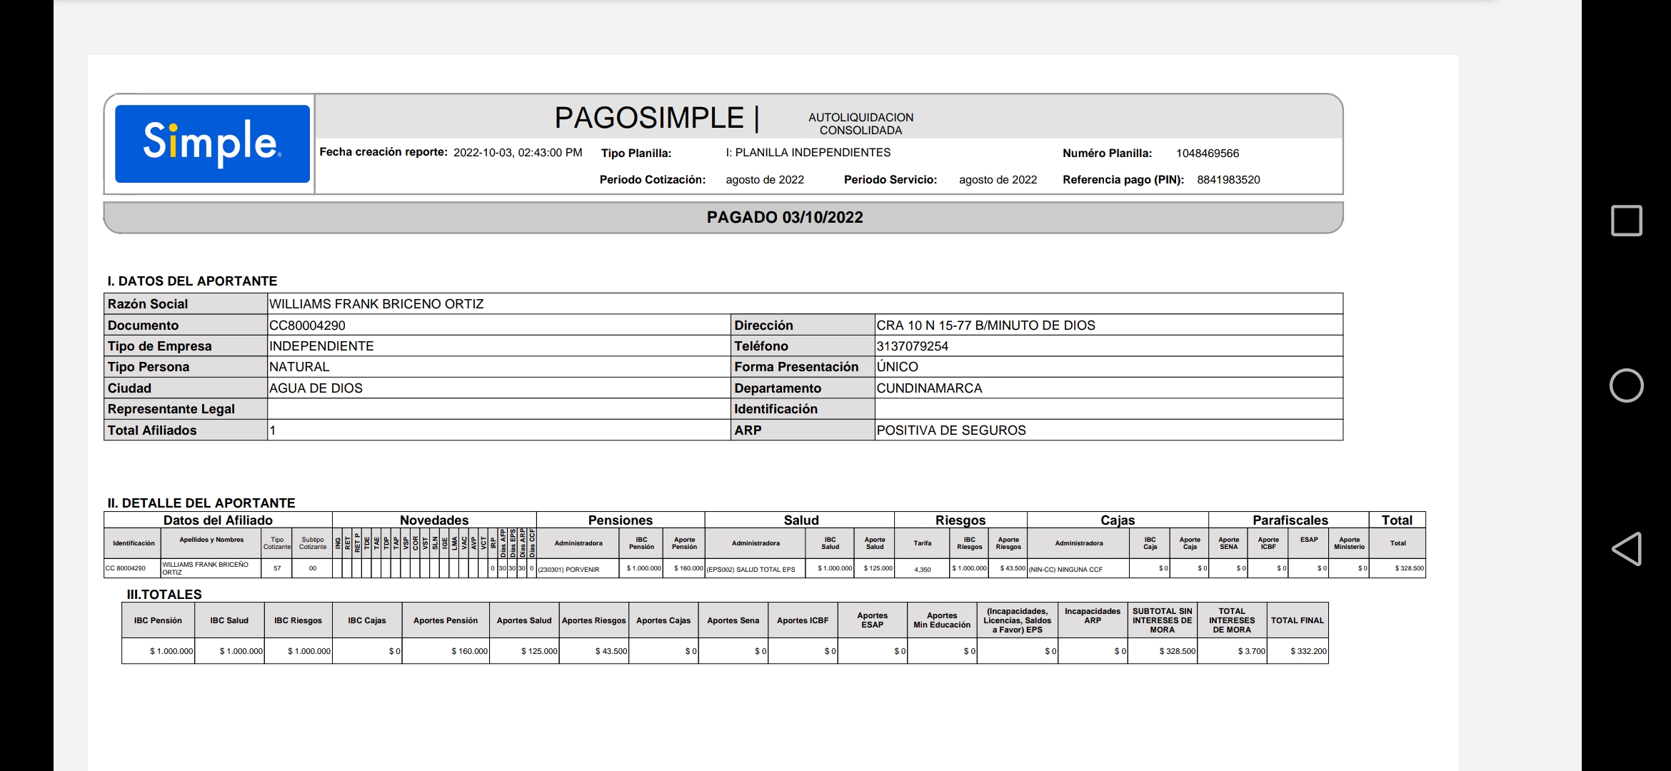
Task: Tap the ARP value Positiva de Seguros
Action: pyautogui.click(x=950, y=430)
